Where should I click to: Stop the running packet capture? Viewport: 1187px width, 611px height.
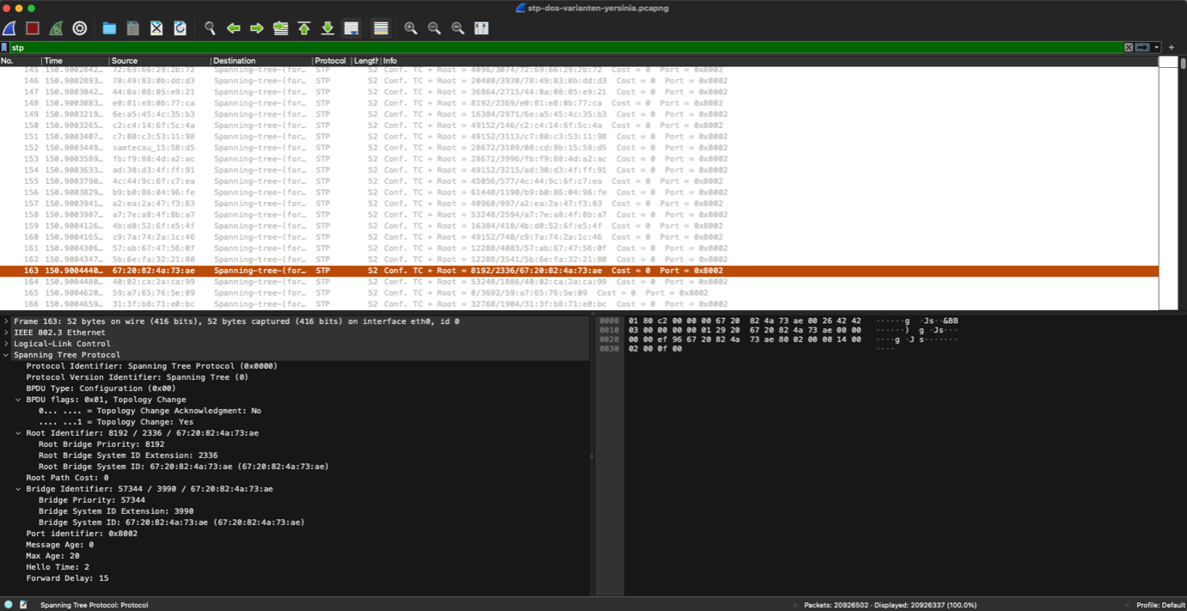coord(33,28)
